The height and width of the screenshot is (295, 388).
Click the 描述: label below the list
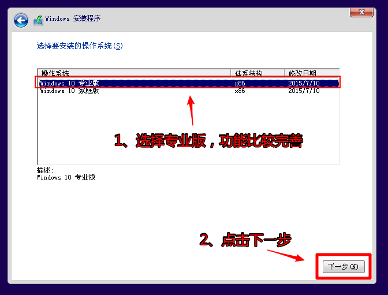45,170
